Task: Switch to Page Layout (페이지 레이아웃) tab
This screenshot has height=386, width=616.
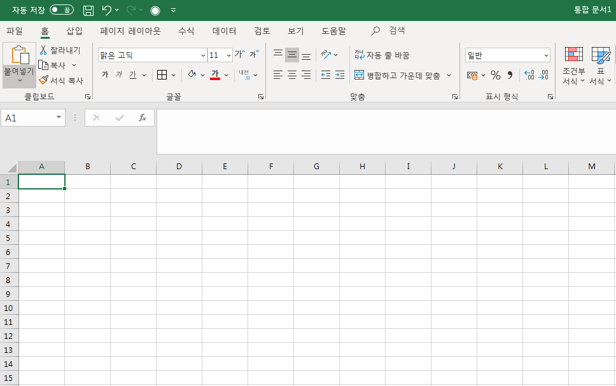Action: point(130,31)
